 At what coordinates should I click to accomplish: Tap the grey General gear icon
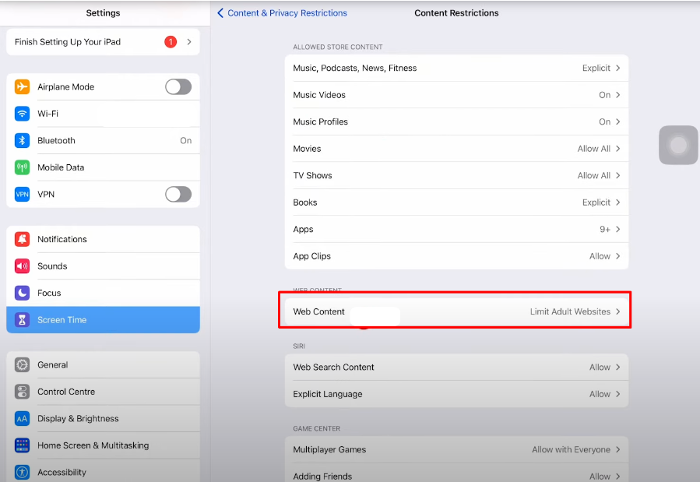23,365
